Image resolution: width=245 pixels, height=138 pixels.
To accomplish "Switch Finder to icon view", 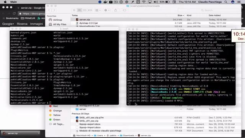I will (x=74, y=10).
